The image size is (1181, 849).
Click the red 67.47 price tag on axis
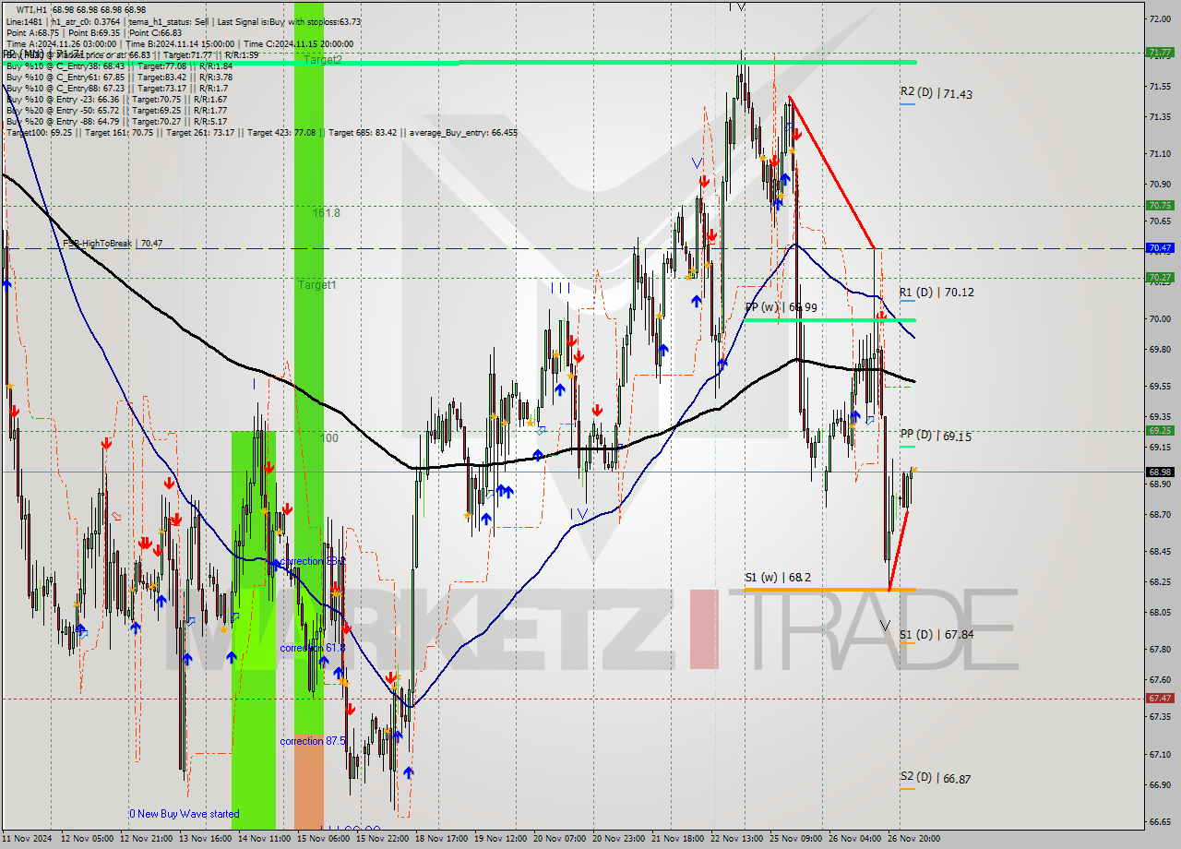tap(1160, 698)
